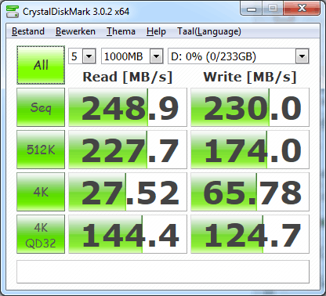This screenshot has width=326, height=296.
Task: Start the 4K QD32 test
Action: [41, 234]
